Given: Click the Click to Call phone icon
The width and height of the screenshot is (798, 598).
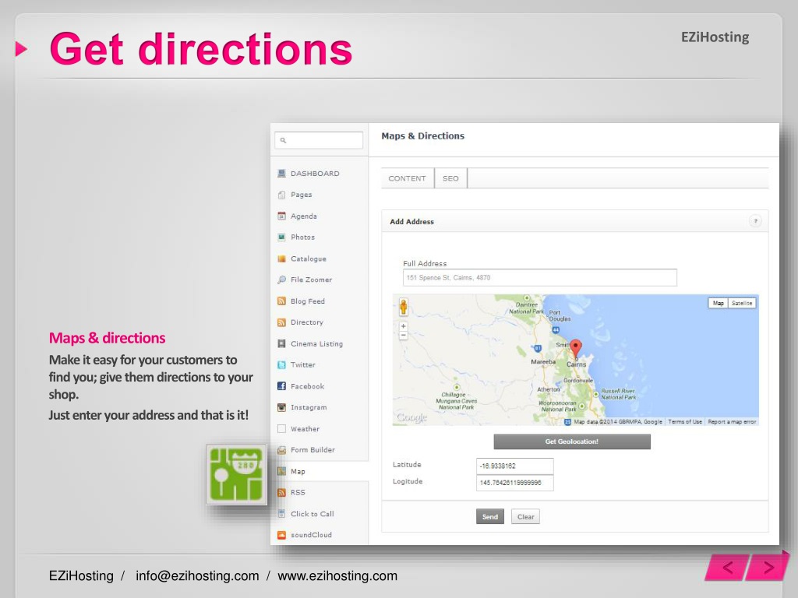Looking at the screenshot, I should tap(281, 514).
